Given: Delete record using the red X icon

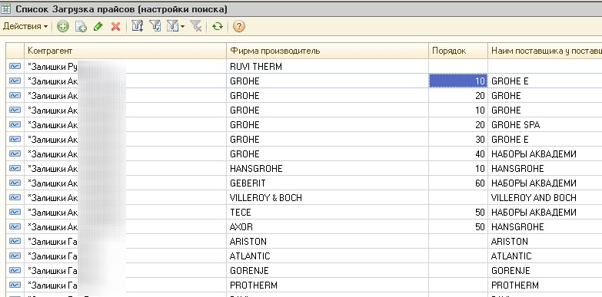Looking at the screenshot, I should tap(115, 26).
